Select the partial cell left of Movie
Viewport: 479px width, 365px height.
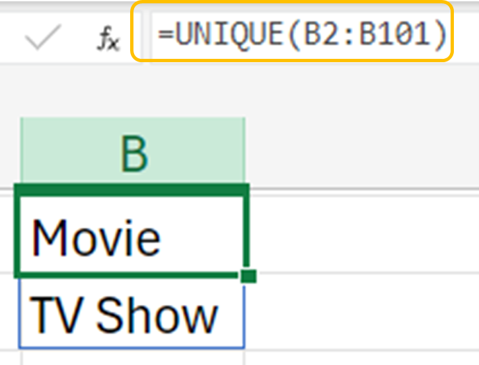[x=8, y=233]
